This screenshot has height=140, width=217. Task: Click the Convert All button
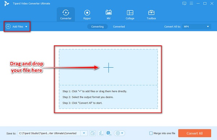pyautogui.click(x=195, y=133)
